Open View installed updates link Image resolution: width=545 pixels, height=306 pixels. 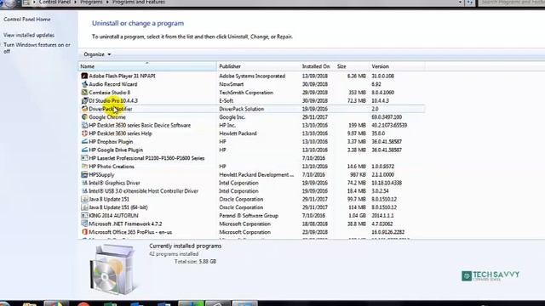pos(29,35)
